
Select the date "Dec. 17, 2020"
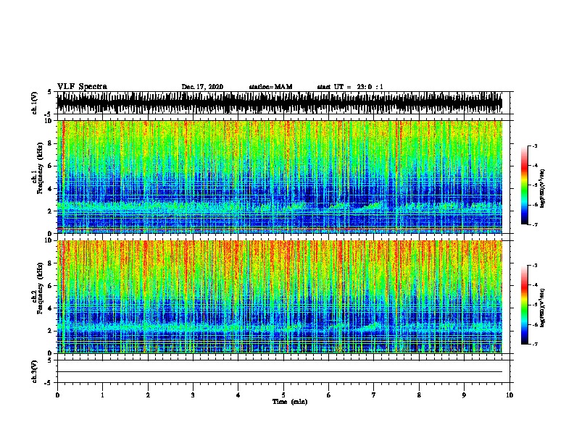(x=202, y=87)
